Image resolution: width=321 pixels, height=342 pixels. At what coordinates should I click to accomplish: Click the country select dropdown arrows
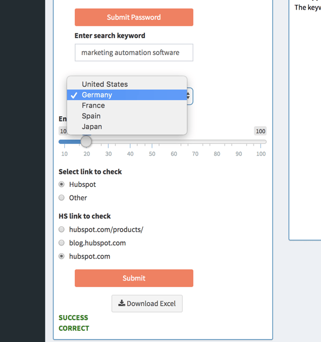(189, 95)
